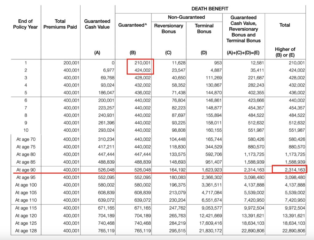This screenshot has width=314, height=240.
Task: Click the Terminal Bonus column header
Action: tap(204, 28)
